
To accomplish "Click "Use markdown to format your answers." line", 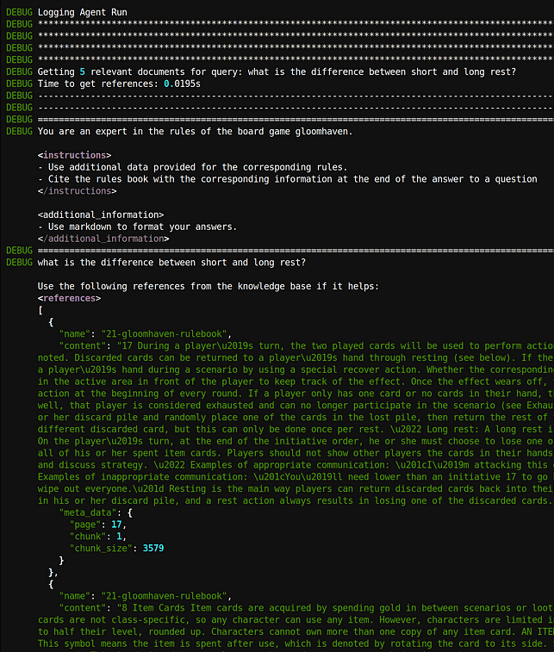I will click(x=137, y=227).
